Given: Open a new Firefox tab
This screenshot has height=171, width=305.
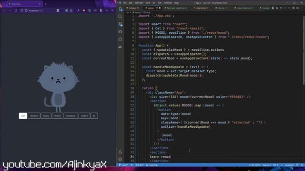Looking at the screenshot, I should [46, 4].
